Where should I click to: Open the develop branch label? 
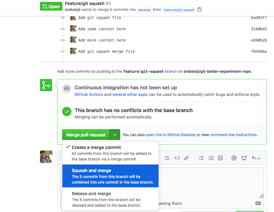(x=144, y=10)
